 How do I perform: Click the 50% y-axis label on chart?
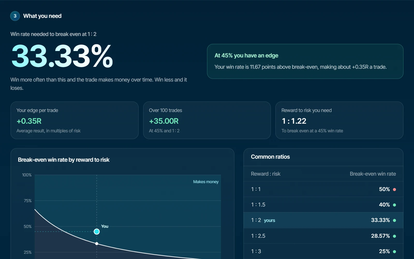(x=28, y=227)
